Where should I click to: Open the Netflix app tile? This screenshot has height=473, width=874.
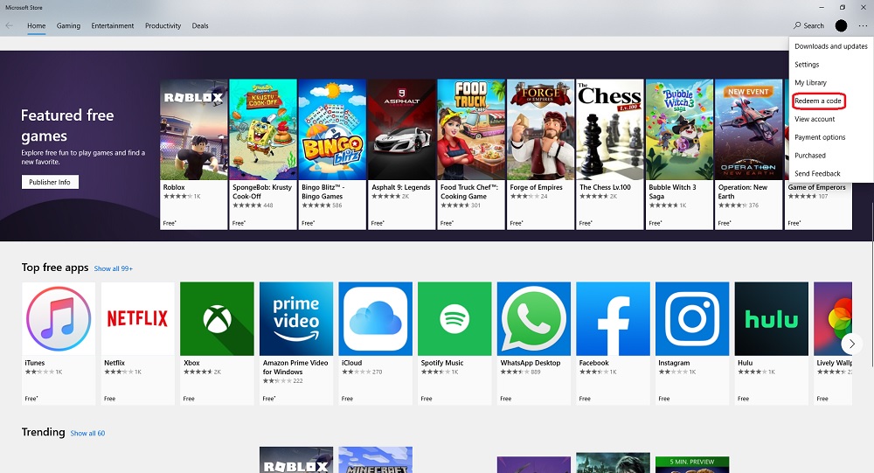[x=137, y=318]
